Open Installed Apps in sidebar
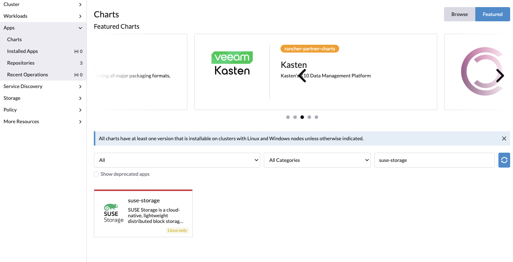513x262 pixels. pos(22,51)
